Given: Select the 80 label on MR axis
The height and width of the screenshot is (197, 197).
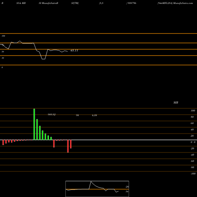Looking at the screenshot, I should (x=192, y=117).
